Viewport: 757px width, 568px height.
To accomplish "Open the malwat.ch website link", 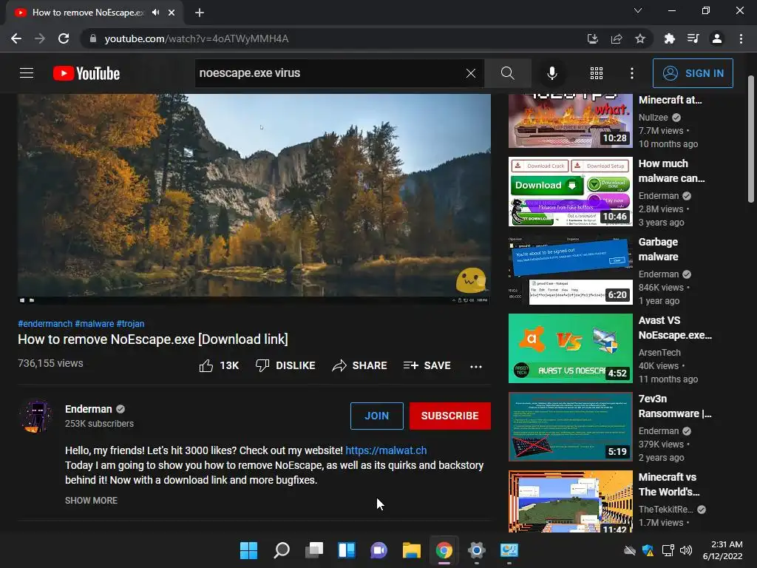I will click(386, 450).
